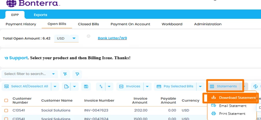This screenshot has width=261, height=120.
Task: Open the Workboard section
Action: 172,24
